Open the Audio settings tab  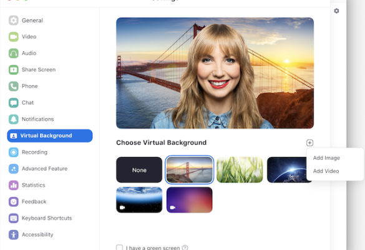tap(50, 53)
